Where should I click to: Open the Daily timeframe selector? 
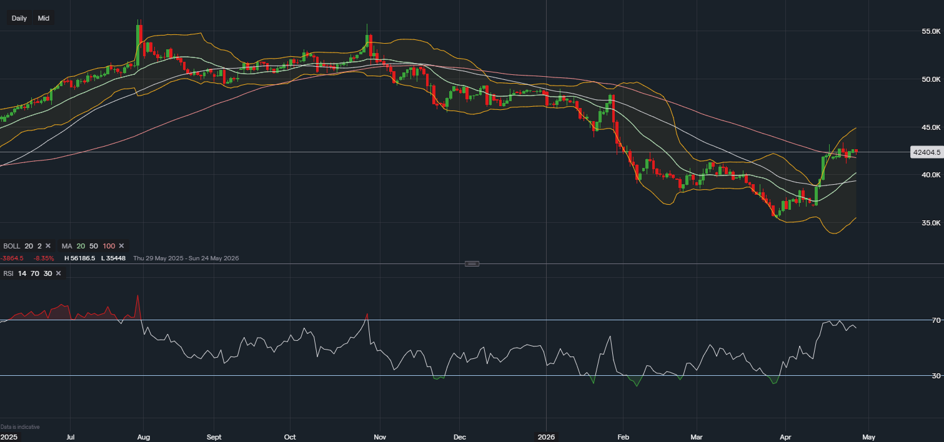[x=19, y=18]
